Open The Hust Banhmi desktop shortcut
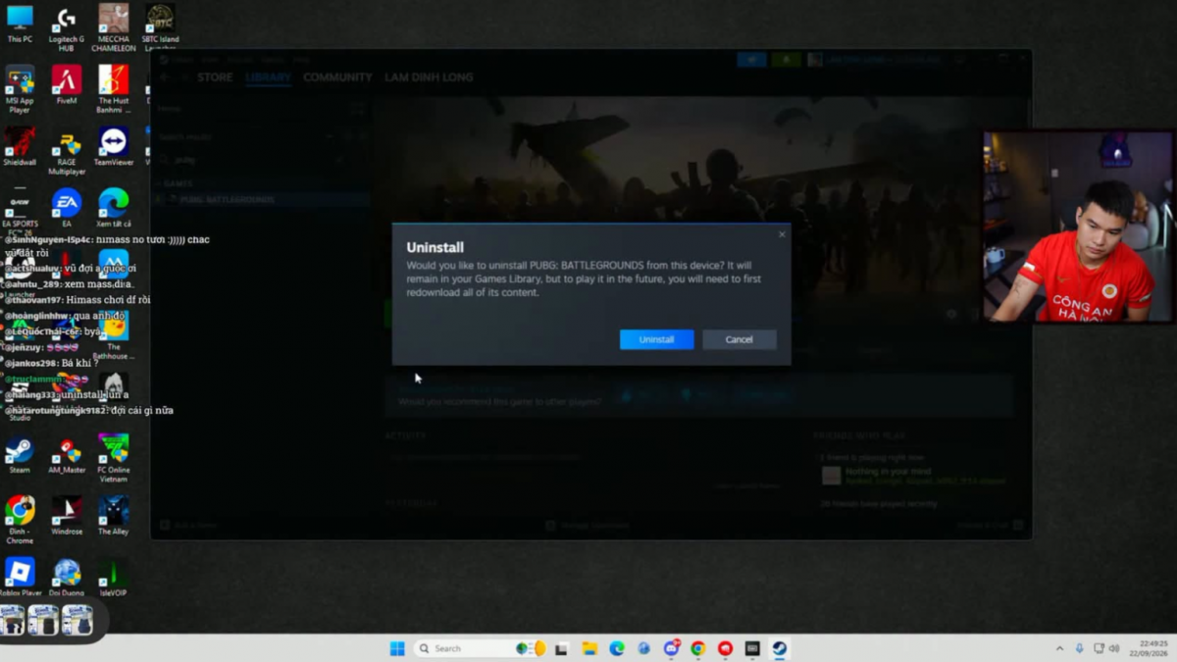1177x662 pixels. coord(114,88)
